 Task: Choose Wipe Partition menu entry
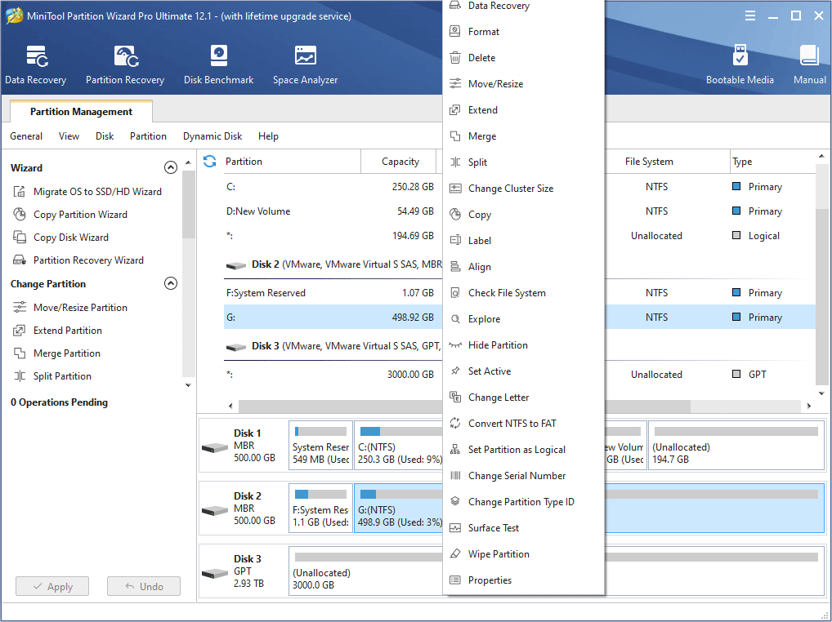coord(523,553)
